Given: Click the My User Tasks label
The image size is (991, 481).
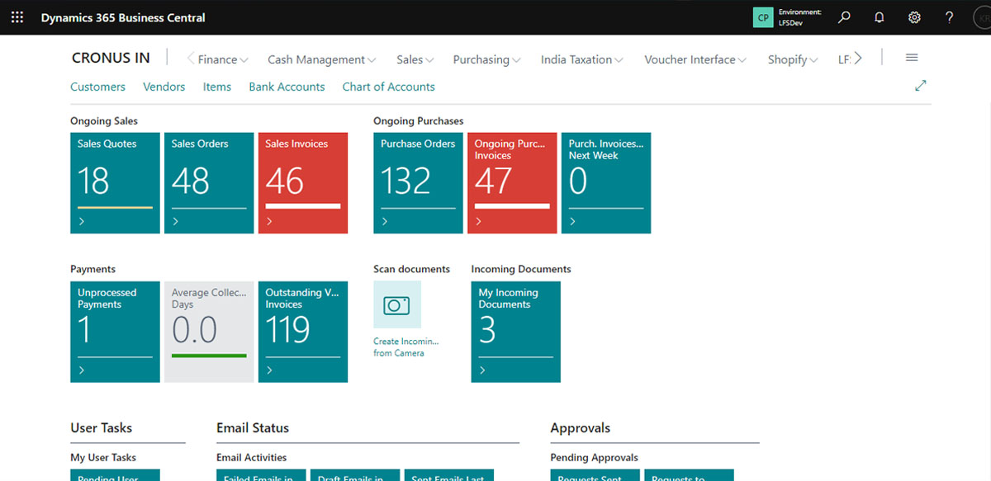Looking at the screenshot, I should (103, 458).
